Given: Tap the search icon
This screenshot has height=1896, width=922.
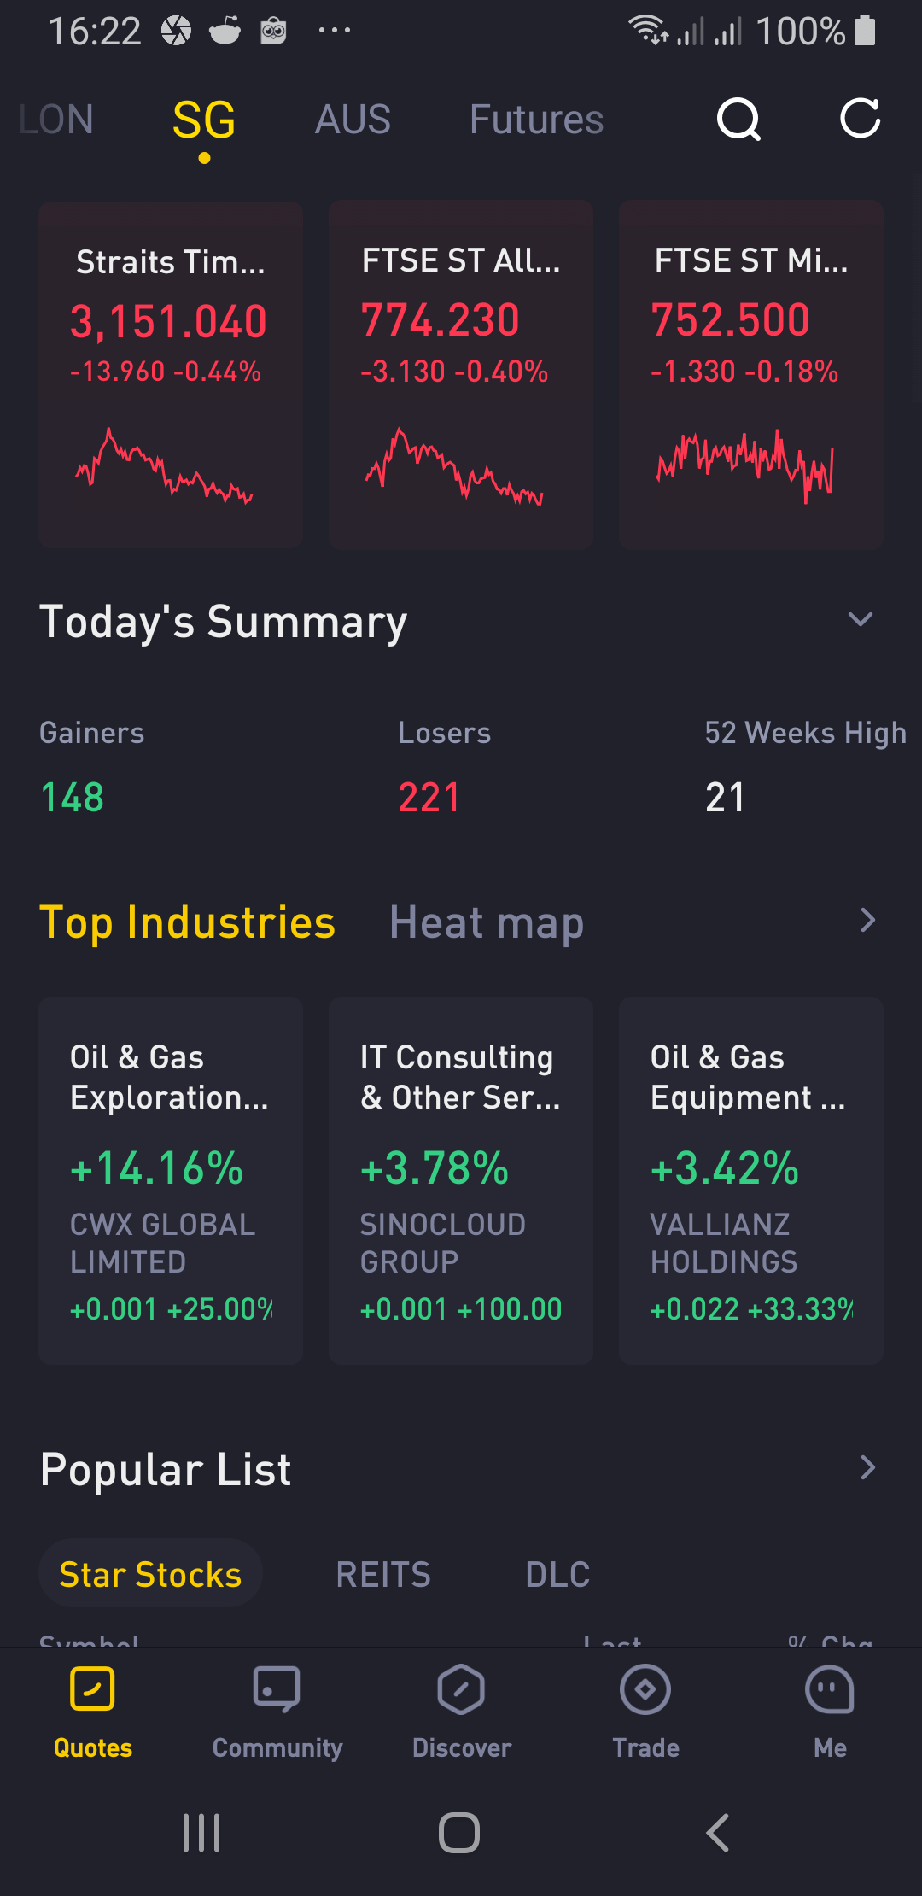Looking at the screenshot, I should tap(738, 120).
